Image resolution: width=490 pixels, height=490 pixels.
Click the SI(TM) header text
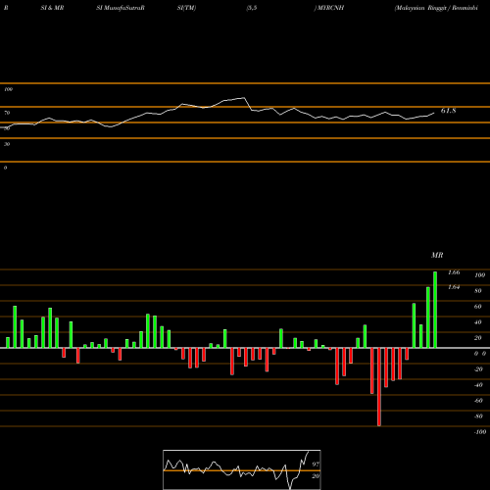point(186,8)
